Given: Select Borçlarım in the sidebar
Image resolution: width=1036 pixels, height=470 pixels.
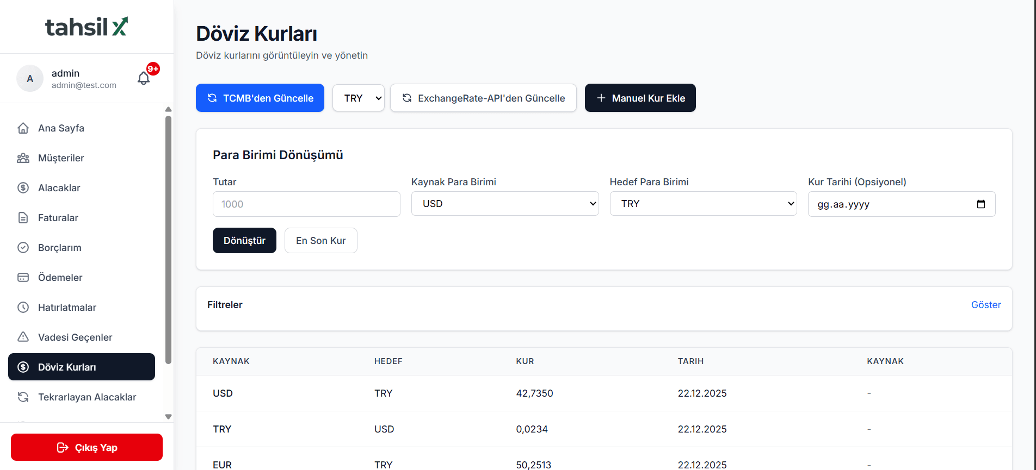Looking at the screenshot, I should click(59, 248).
